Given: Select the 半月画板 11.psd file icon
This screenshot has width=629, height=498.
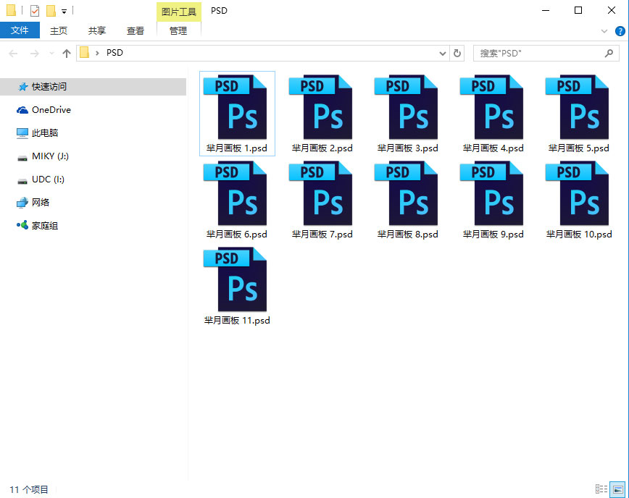Looking at the screenshot, I should (235, 279).
